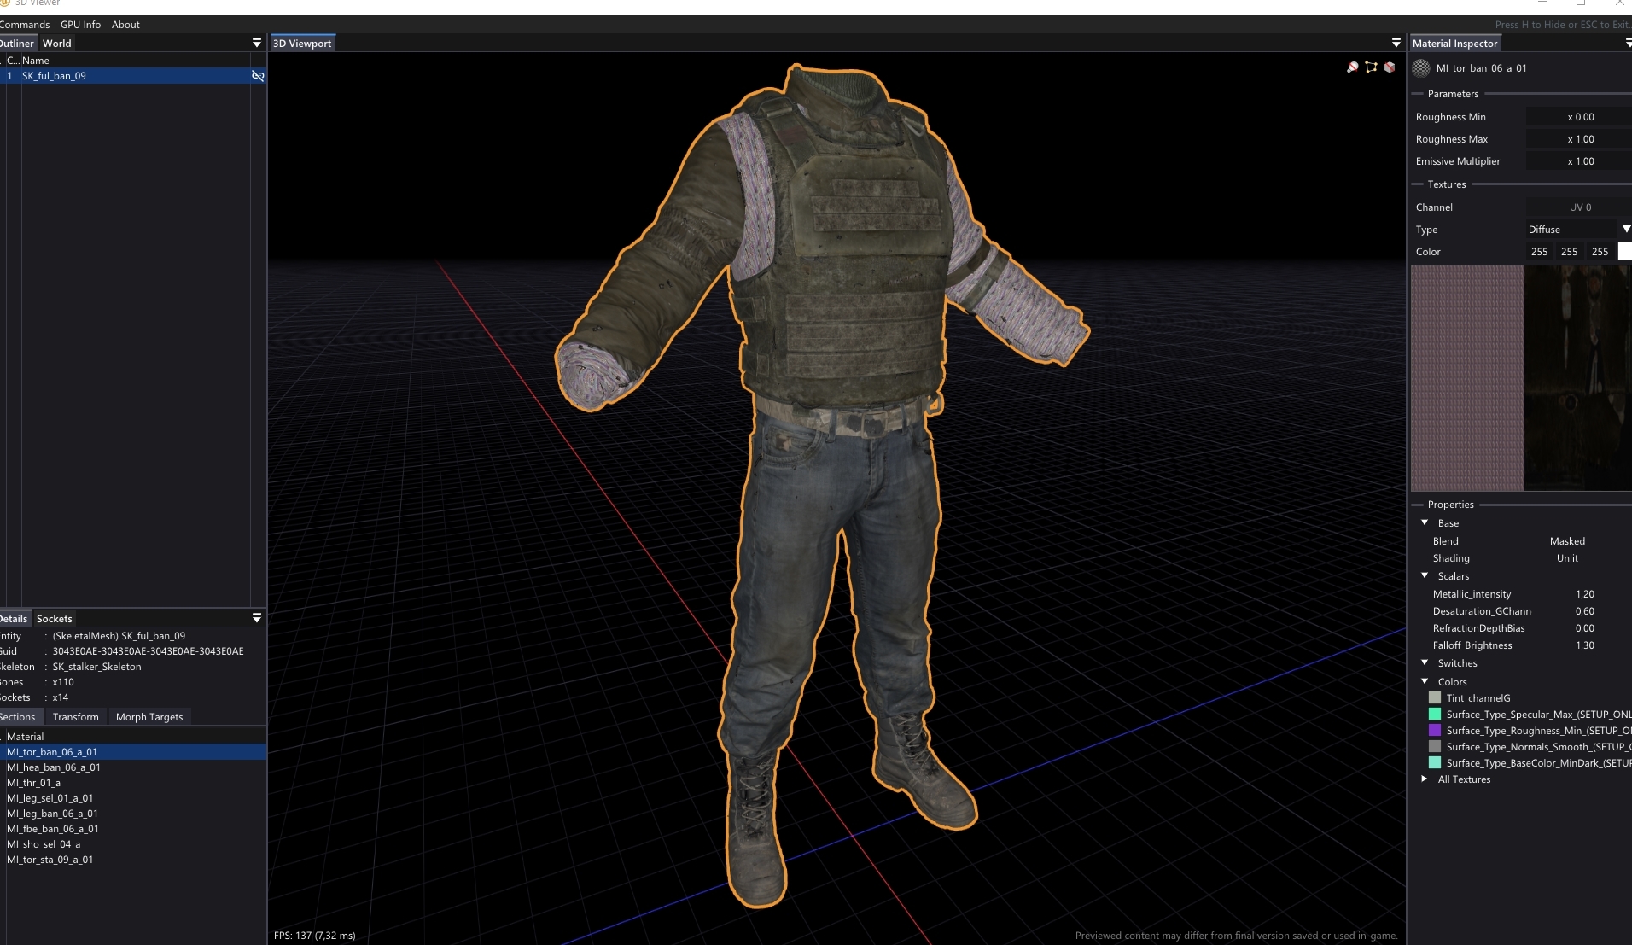
Task: Click the Desaturation_GChann value 0,60
Action: point(1585,611)
